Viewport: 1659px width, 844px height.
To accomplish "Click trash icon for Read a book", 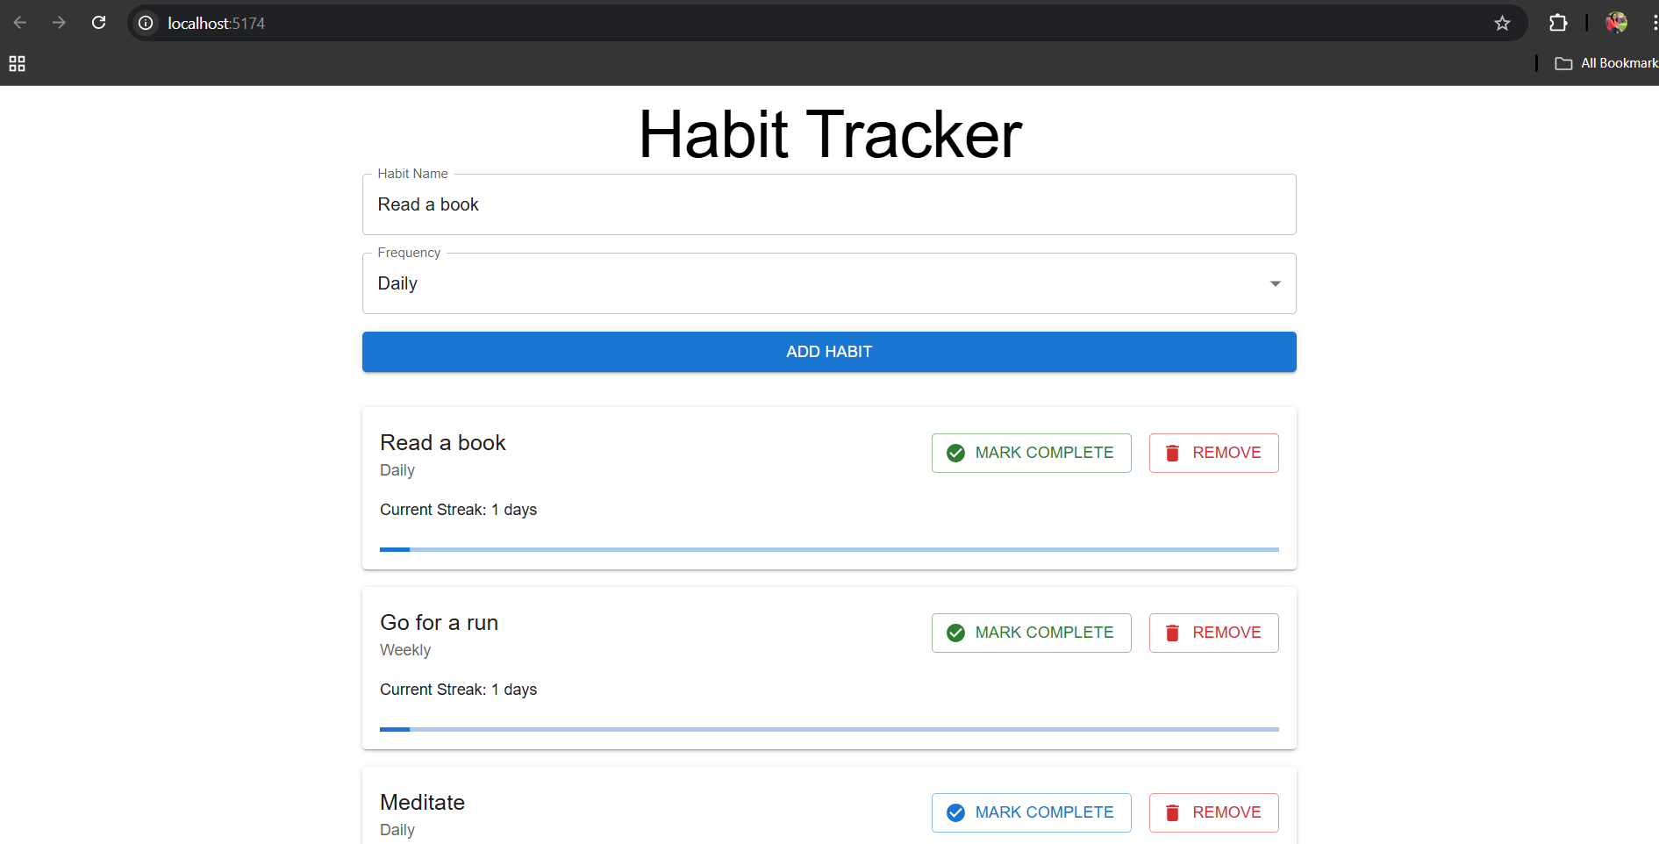I will (x=1172, y=453).
